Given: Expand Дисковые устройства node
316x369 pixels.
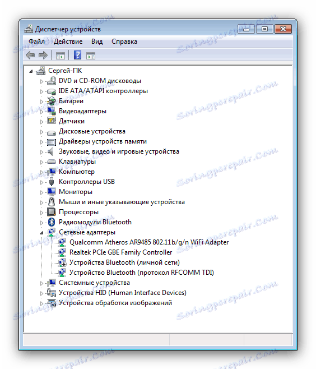Looking at the screenshot, I should click(x=41, y=132).
